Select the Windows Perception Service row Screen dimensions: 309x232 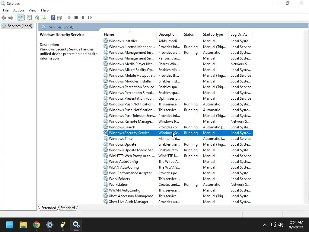point(178,87)
